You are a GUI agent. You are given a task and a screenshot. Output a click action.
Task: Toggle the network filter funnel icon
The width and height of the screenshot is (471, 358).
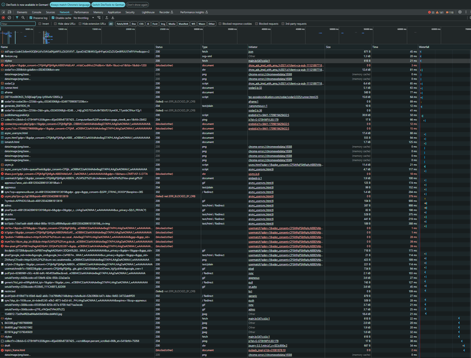(x=17, y=18)
